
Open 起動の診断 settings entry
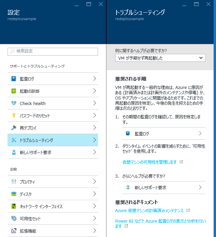[x=53, y=91]
